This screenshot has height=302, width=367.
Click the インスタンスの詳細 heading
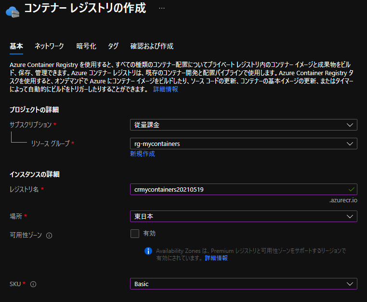[34, 174]
